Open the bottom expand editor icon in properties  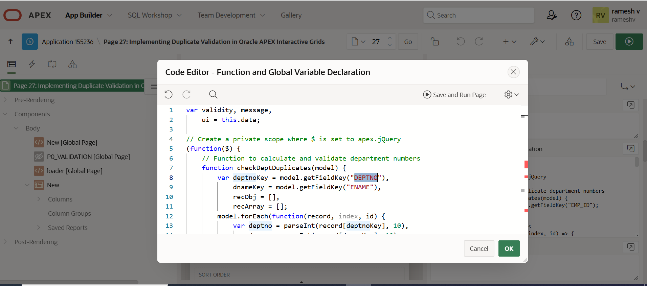(x=630, y=247)
